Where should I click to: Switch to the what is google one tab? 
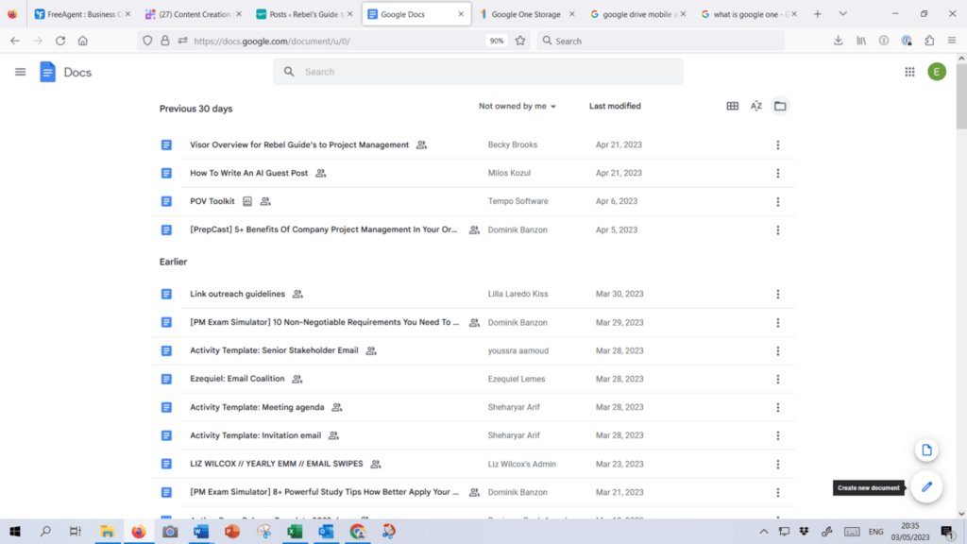coord(748,13)
